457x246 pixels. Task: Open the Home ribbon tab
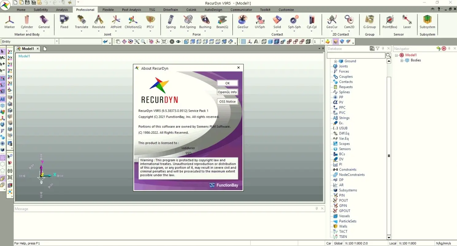[x=21, y=10]
